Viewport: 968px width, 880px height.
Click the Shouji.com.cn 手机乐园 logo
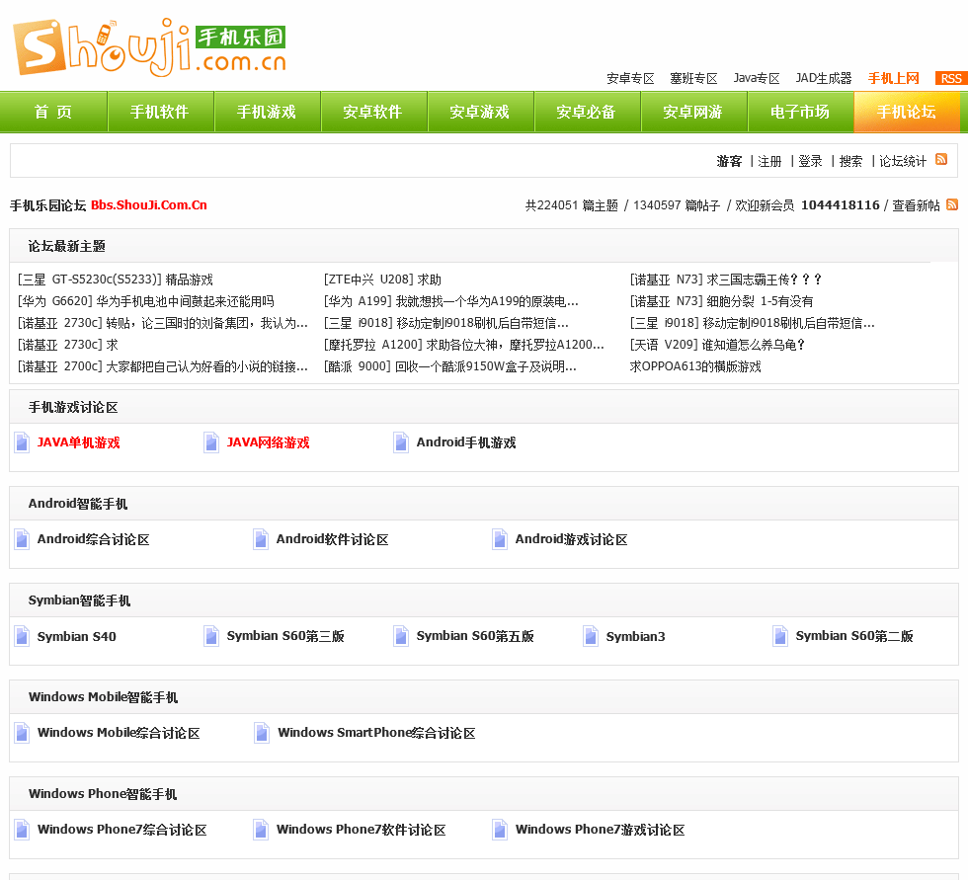click(149, 46)
